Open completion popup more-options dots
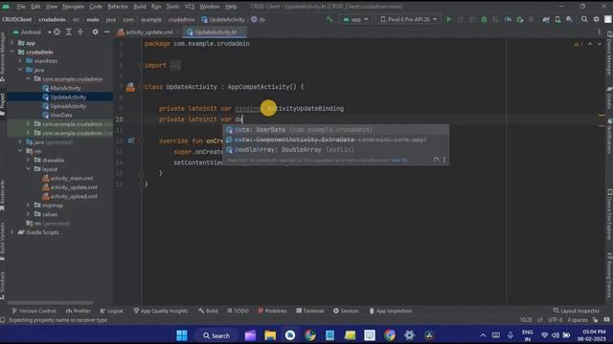The height and width of the screenshot is (344, 613). point(444,160)
